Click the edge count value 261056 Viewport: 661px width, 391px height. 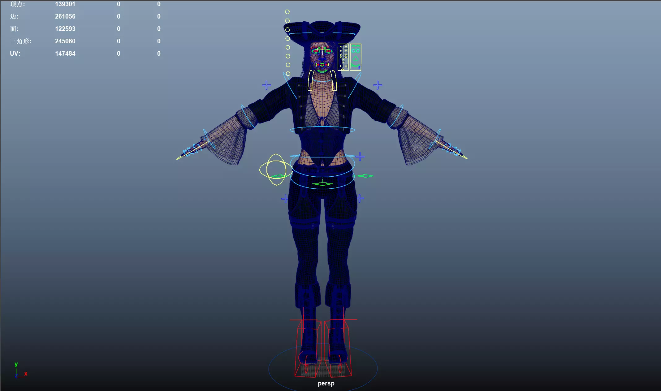pyautogui.click(x=65, y=16)
